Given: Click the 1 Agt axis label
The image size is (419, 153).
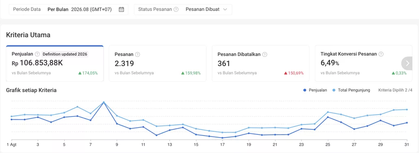Looking at the screenshot, I should coord(11,144).
